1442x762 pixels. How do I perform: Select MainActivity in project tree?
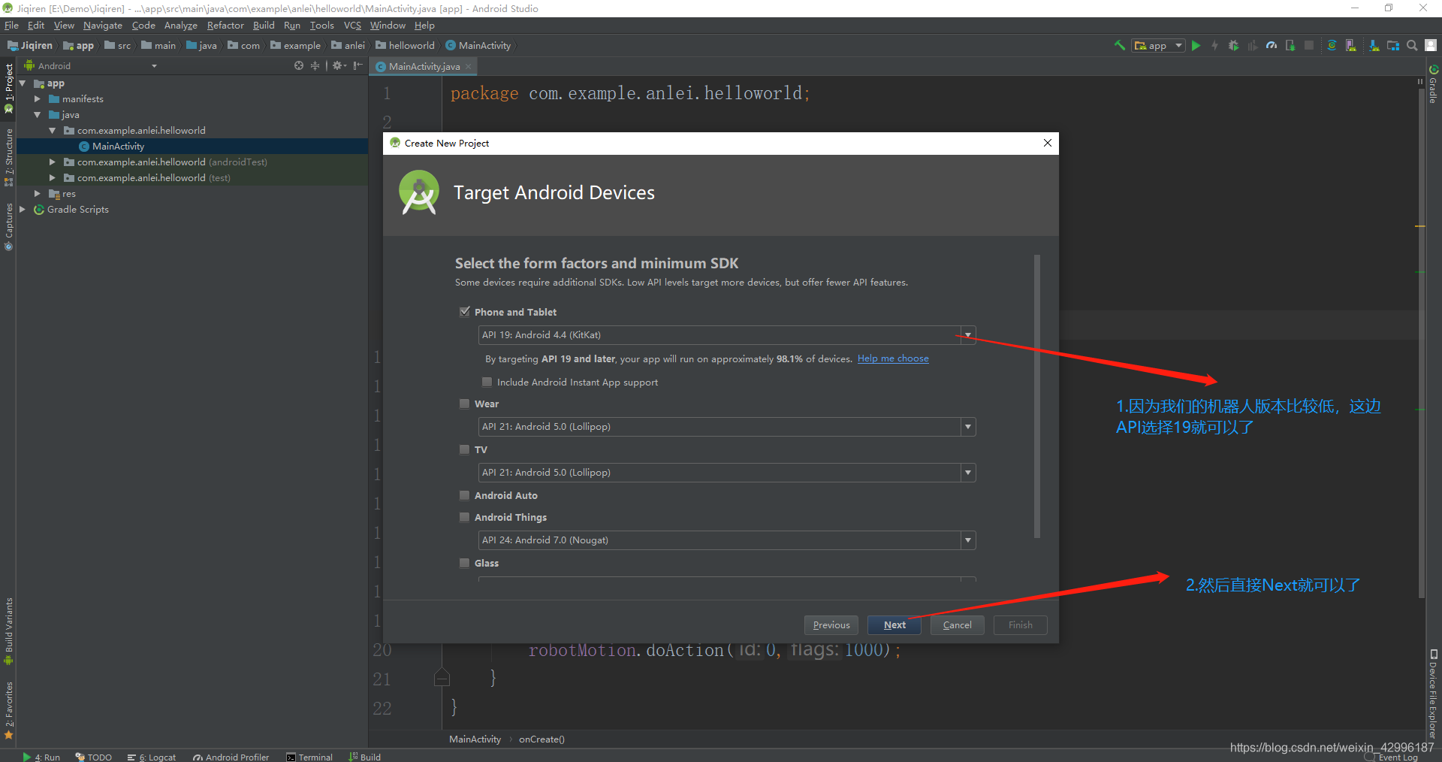click(118, 146)
